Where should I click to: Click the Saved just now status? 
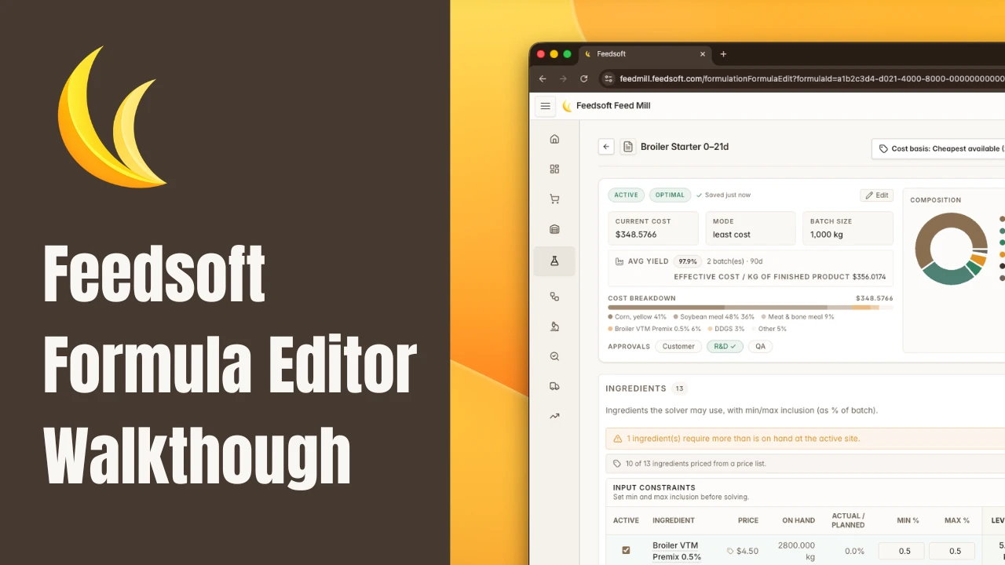point(723,195)
